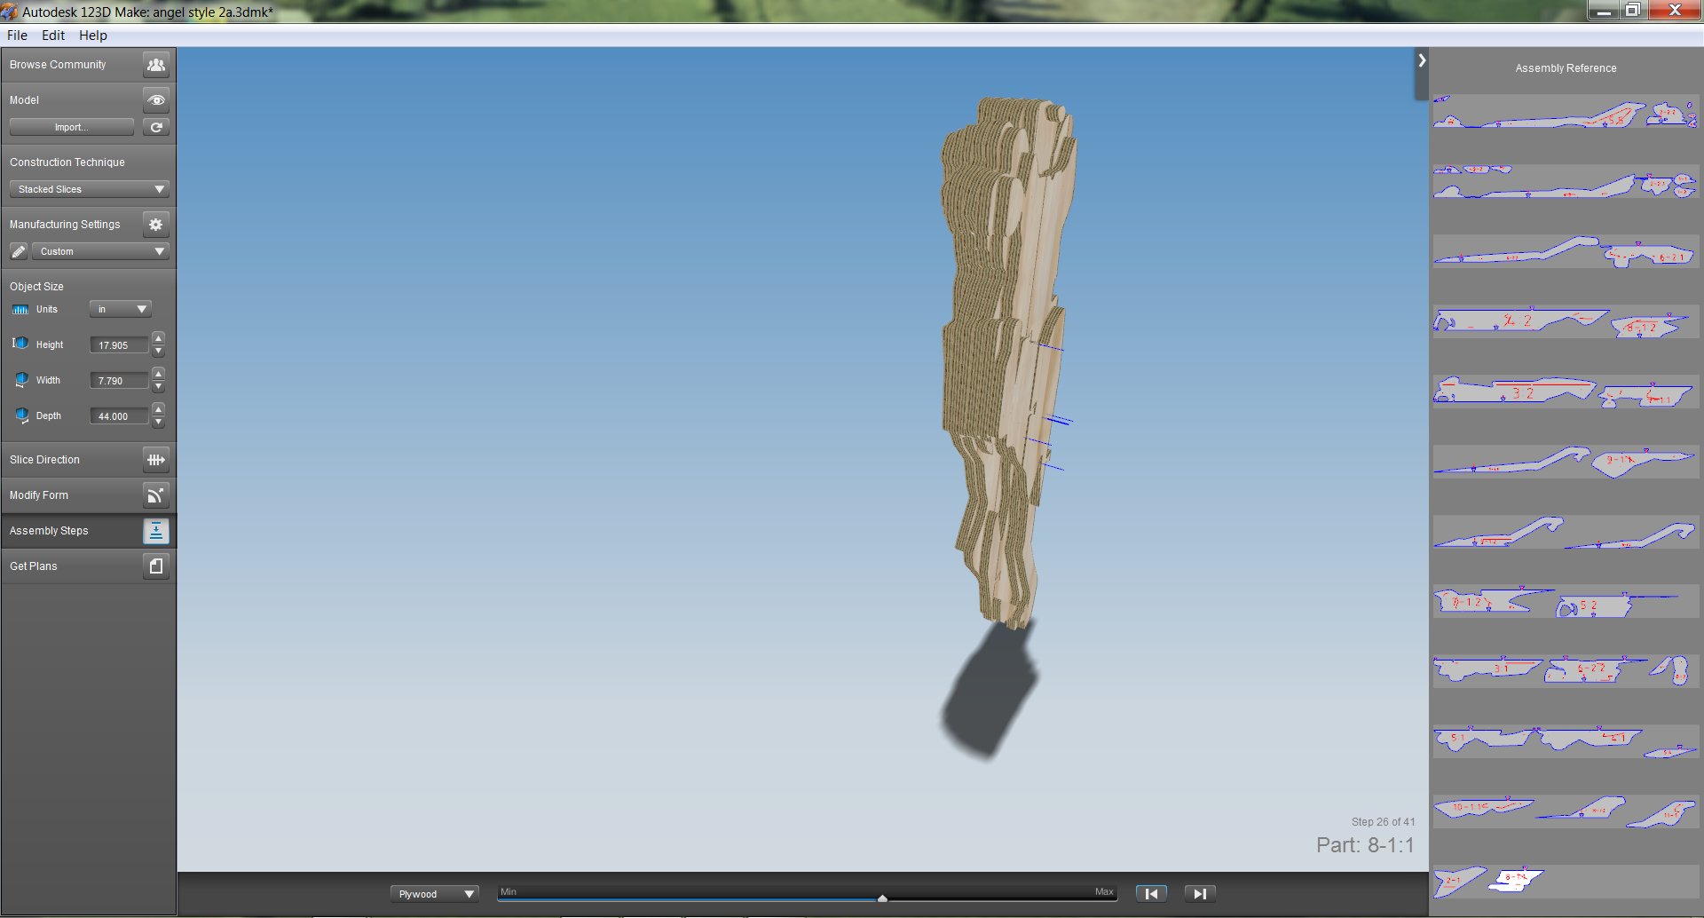The width and height of the screenshot is (1704, 918).
Task: Click the Depth dimension icon
Action: (21, 415)
